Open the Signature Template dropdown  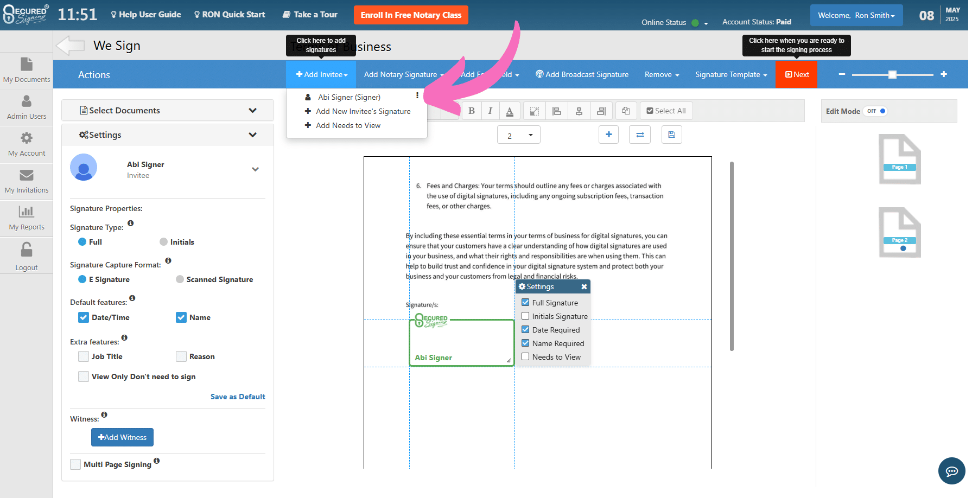click(730, 74)
